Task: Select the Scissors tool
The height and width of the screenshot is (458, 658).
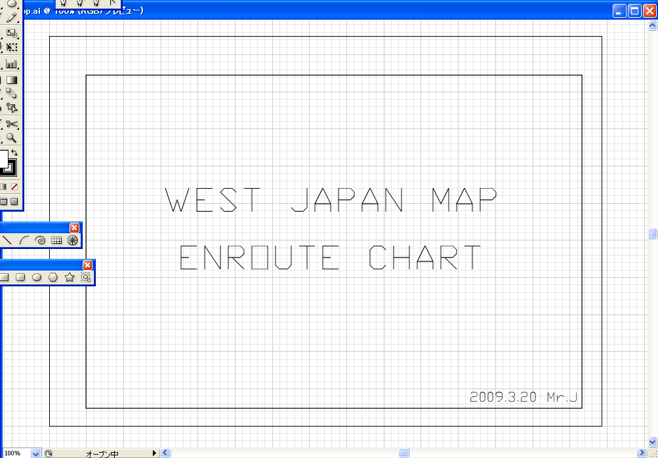Action: (12, 124)
